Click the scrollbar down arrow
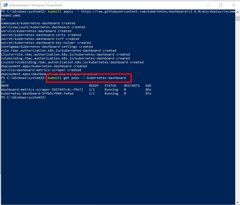240x205 pixels. tap(237, 202)
